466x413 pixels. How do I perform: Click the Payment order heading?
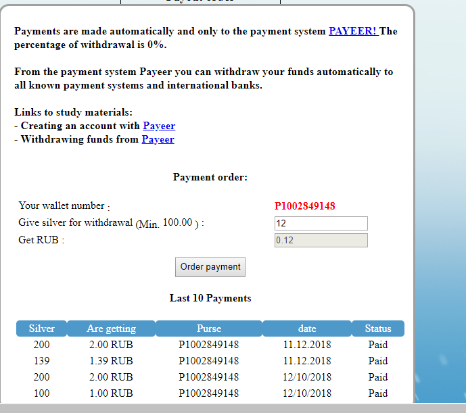click(210, 177)
